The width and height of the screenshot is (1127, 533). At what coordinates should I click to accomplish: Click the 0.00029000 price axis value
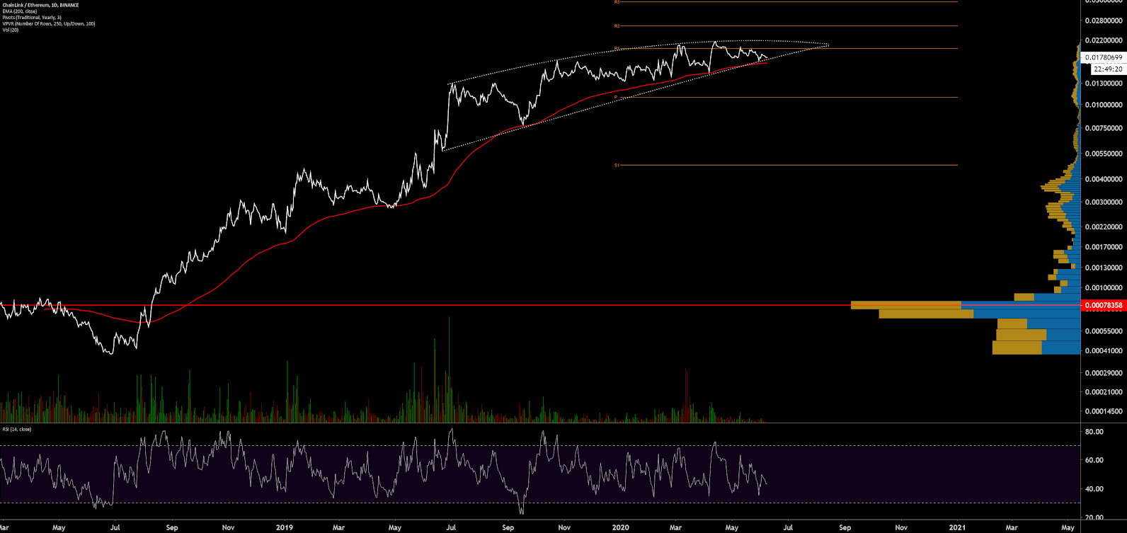click(1104, 373)
